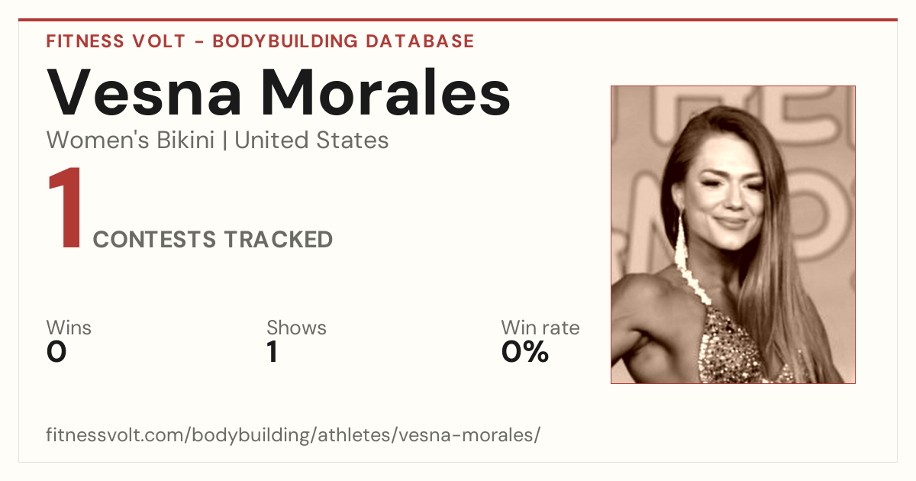Click the athlete photo thumbnail
Image resolution: width=916 pixels, height=481 pixels.
(733, 234)
